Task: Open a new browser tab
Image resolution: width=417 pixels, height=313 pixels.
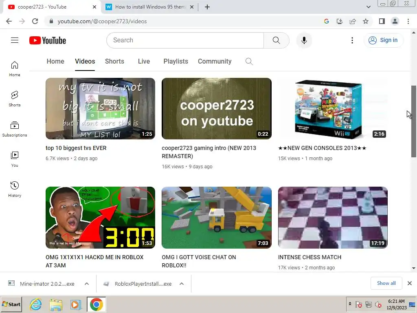Action: coord(207,7)
